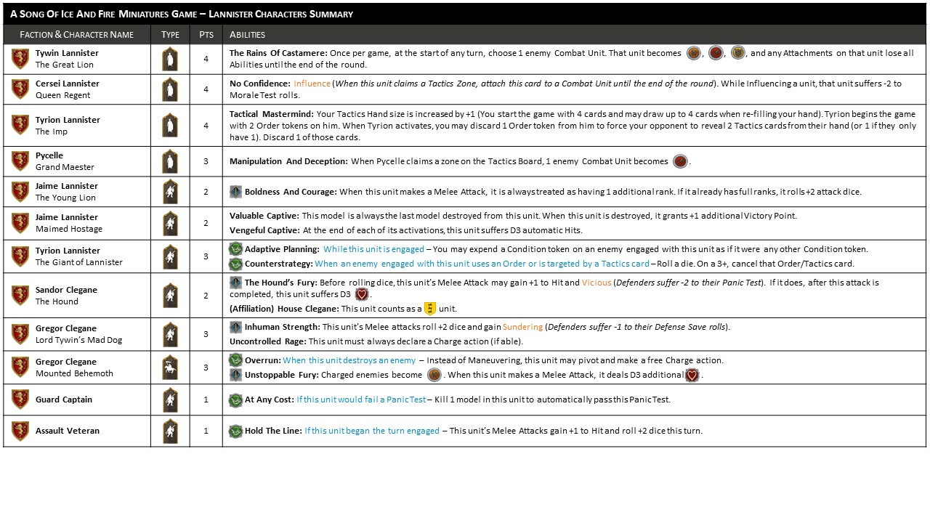The image size is (930, 523).
Task: Select the green icon before At Any Cost
Action: coord(235,400)
